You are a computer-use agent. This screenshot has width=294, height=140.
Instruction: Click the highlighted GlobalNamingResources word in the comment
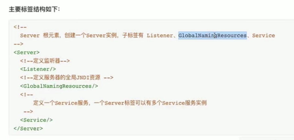212,35
